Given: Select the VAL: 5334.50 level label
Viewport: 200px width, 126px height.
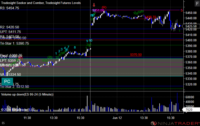Looking at the screenshot, I should coord(10,75).
